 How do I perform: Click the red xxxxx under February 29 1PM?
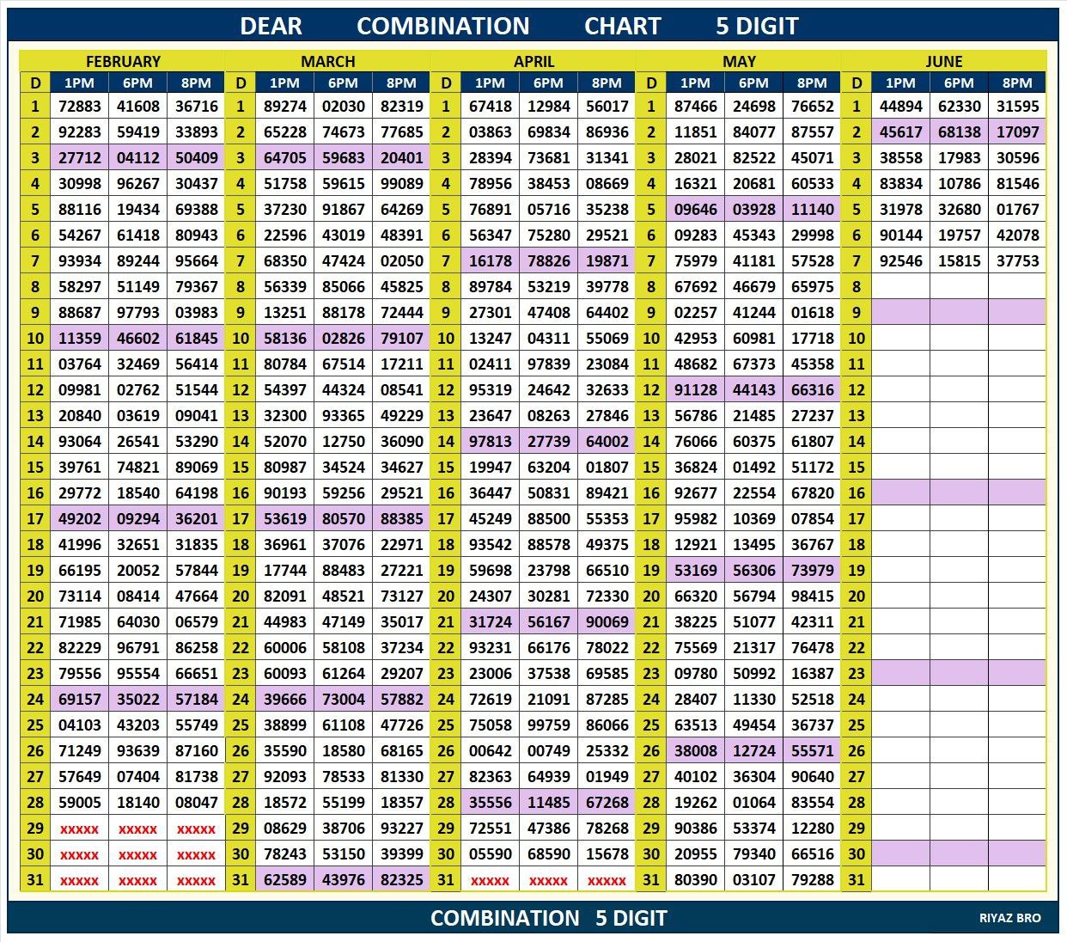[79, 829]
